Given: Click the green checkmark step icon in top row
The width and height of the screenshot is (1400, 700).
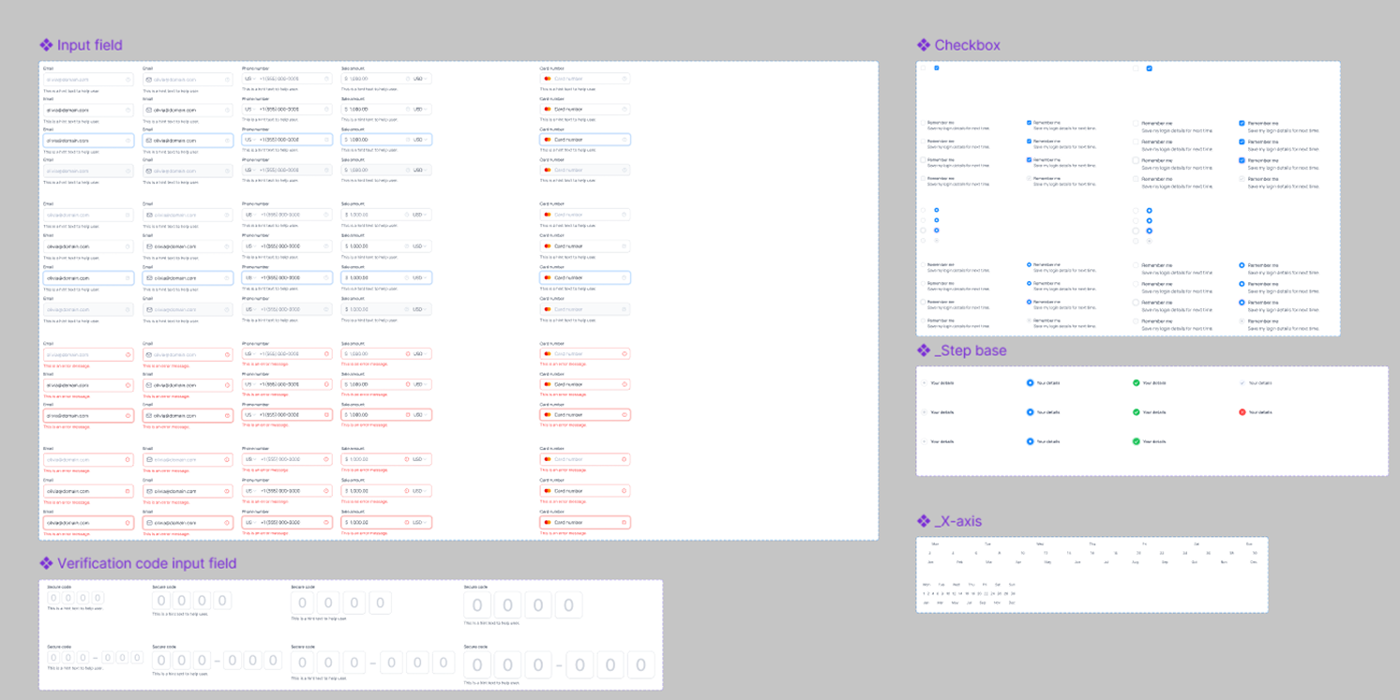Looking at the screenshot, I should pos(1136,383).
